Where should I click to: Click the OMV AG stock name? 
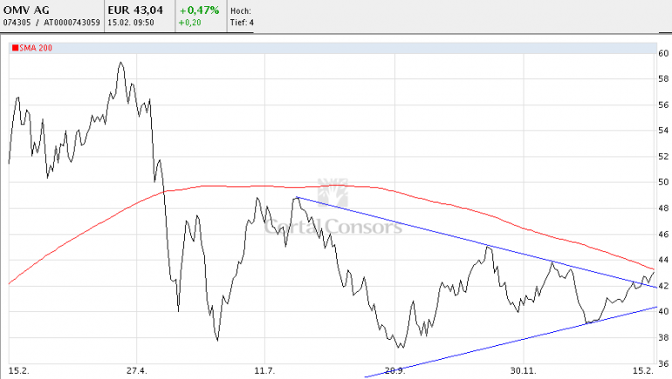(26, 10)
